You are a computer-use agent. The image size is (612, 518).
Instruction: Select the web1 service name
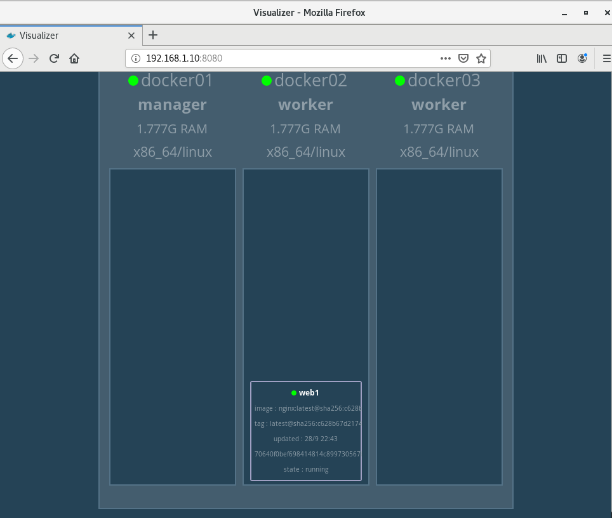pos(309,393)
